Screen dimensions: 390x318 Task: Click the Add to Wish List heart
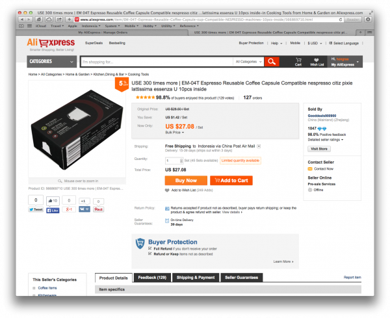[x=167, y=190]
